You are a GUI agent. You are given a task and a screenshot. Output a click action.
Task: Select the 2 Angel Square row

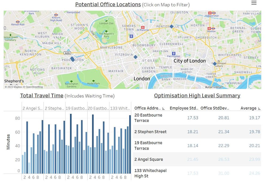pos(197,159)
